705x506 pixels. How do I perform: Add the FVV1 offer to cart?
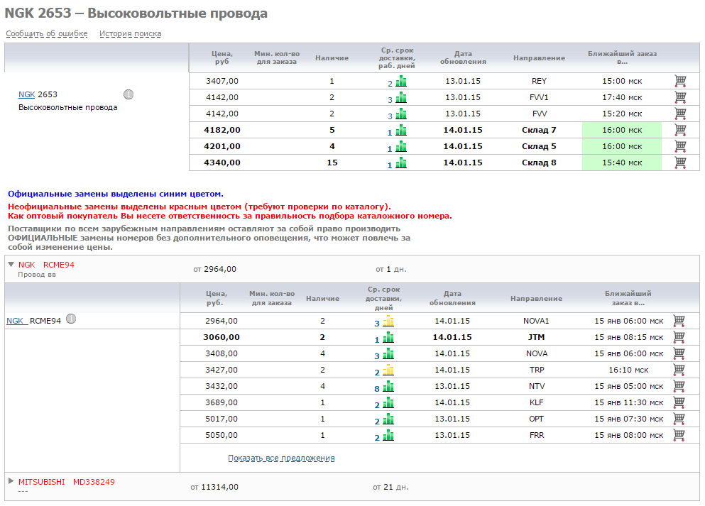click(680, 97)
